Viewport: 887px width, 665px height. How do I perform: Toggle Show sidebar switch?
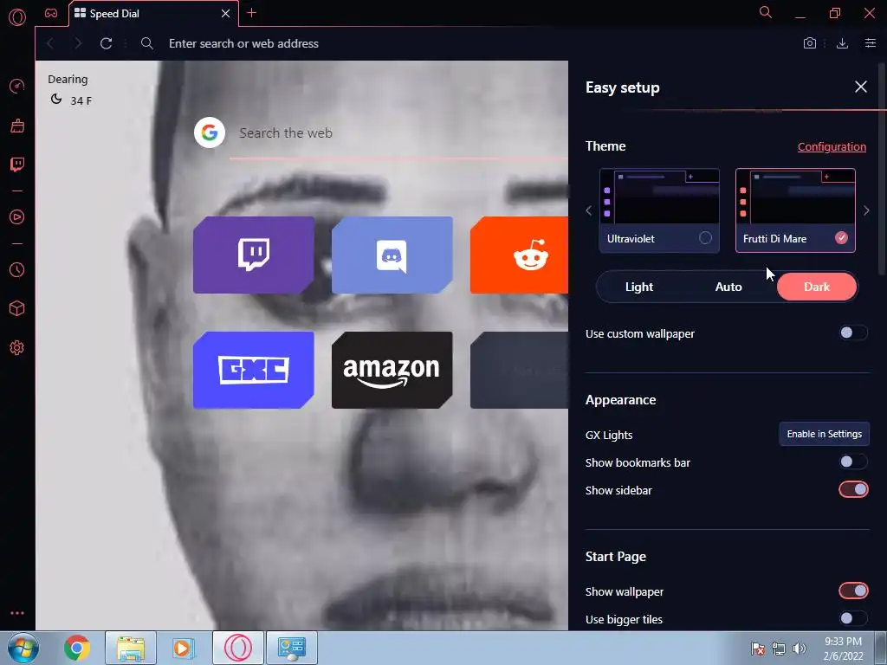click(853, 489)
